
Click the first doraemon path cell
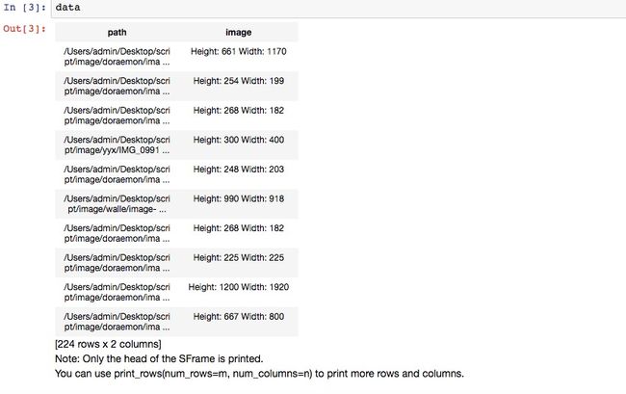[x=117, y=57]
